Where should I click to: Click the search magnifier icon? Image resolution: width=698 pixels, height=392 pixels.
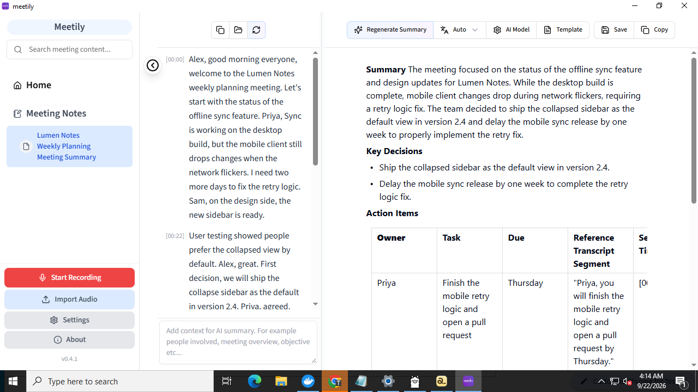click(18, 50)
